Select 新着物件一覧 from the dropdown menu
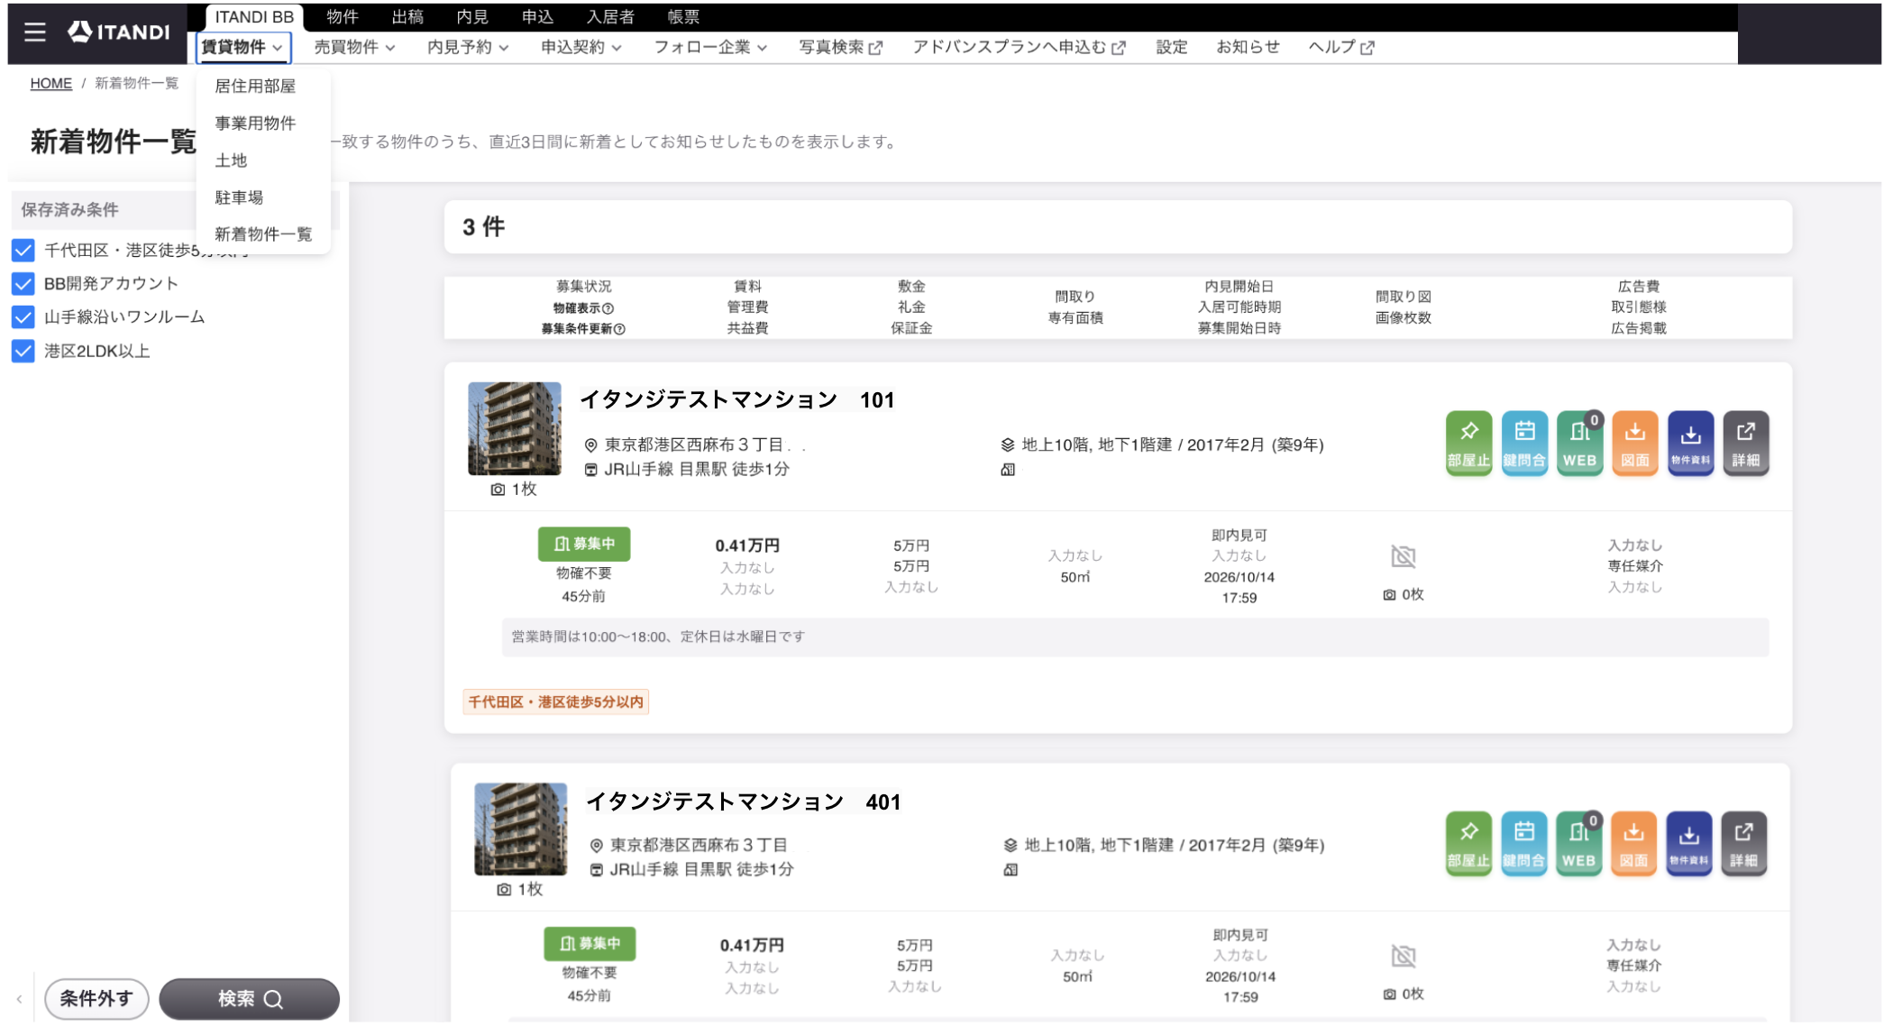1893x1026 pixels. (x=263, y=234)
